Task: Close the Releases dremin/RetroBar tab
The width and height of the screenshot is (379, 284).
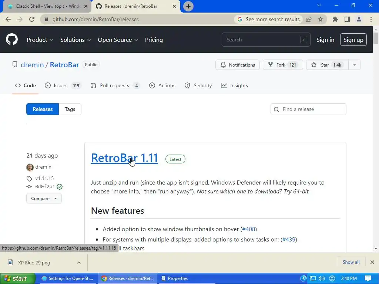Action: [x=174, y=6]
